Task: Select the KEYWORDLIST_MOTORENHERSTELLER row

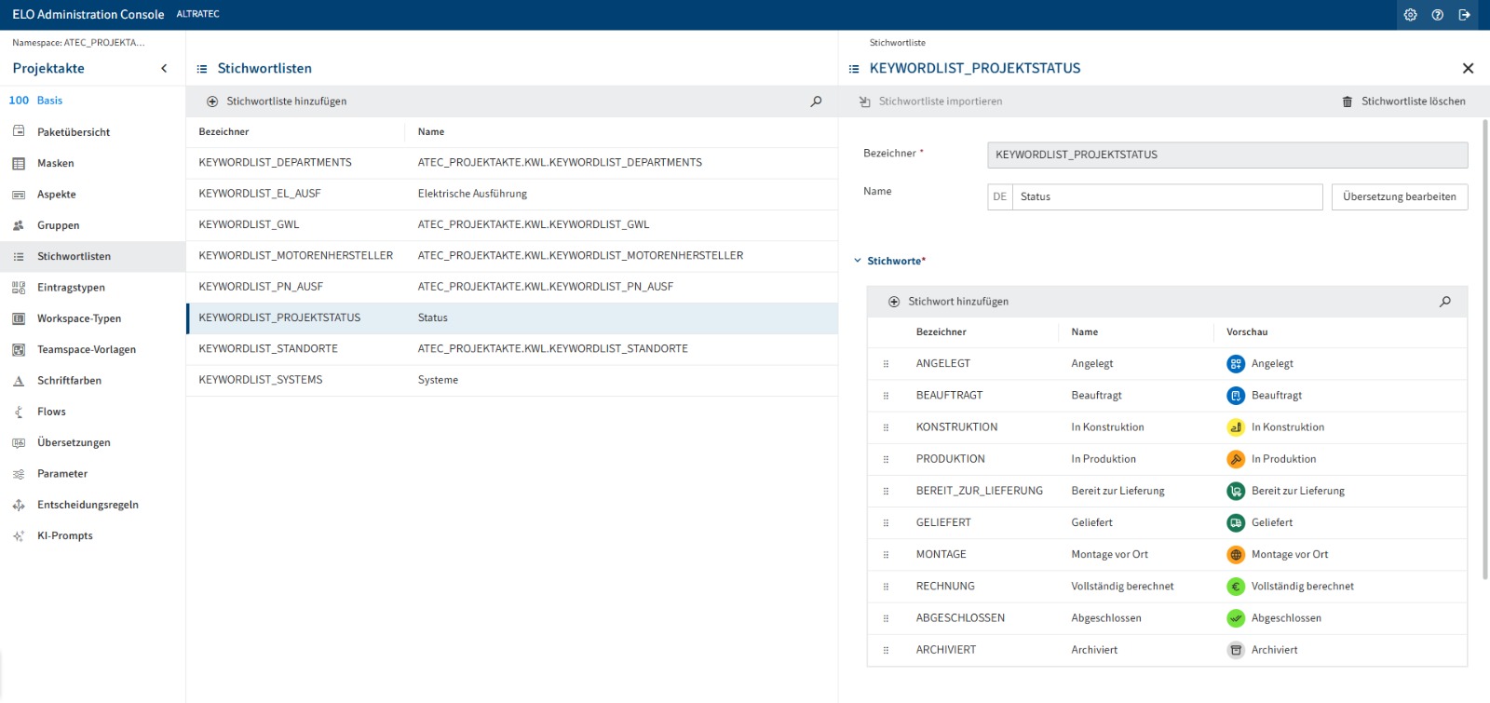Action: [x=512, y=256]
